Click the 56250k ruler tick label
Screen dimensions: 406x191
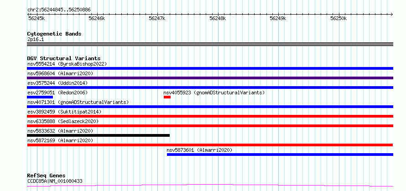pyautogui.click(x=338, y=18)
